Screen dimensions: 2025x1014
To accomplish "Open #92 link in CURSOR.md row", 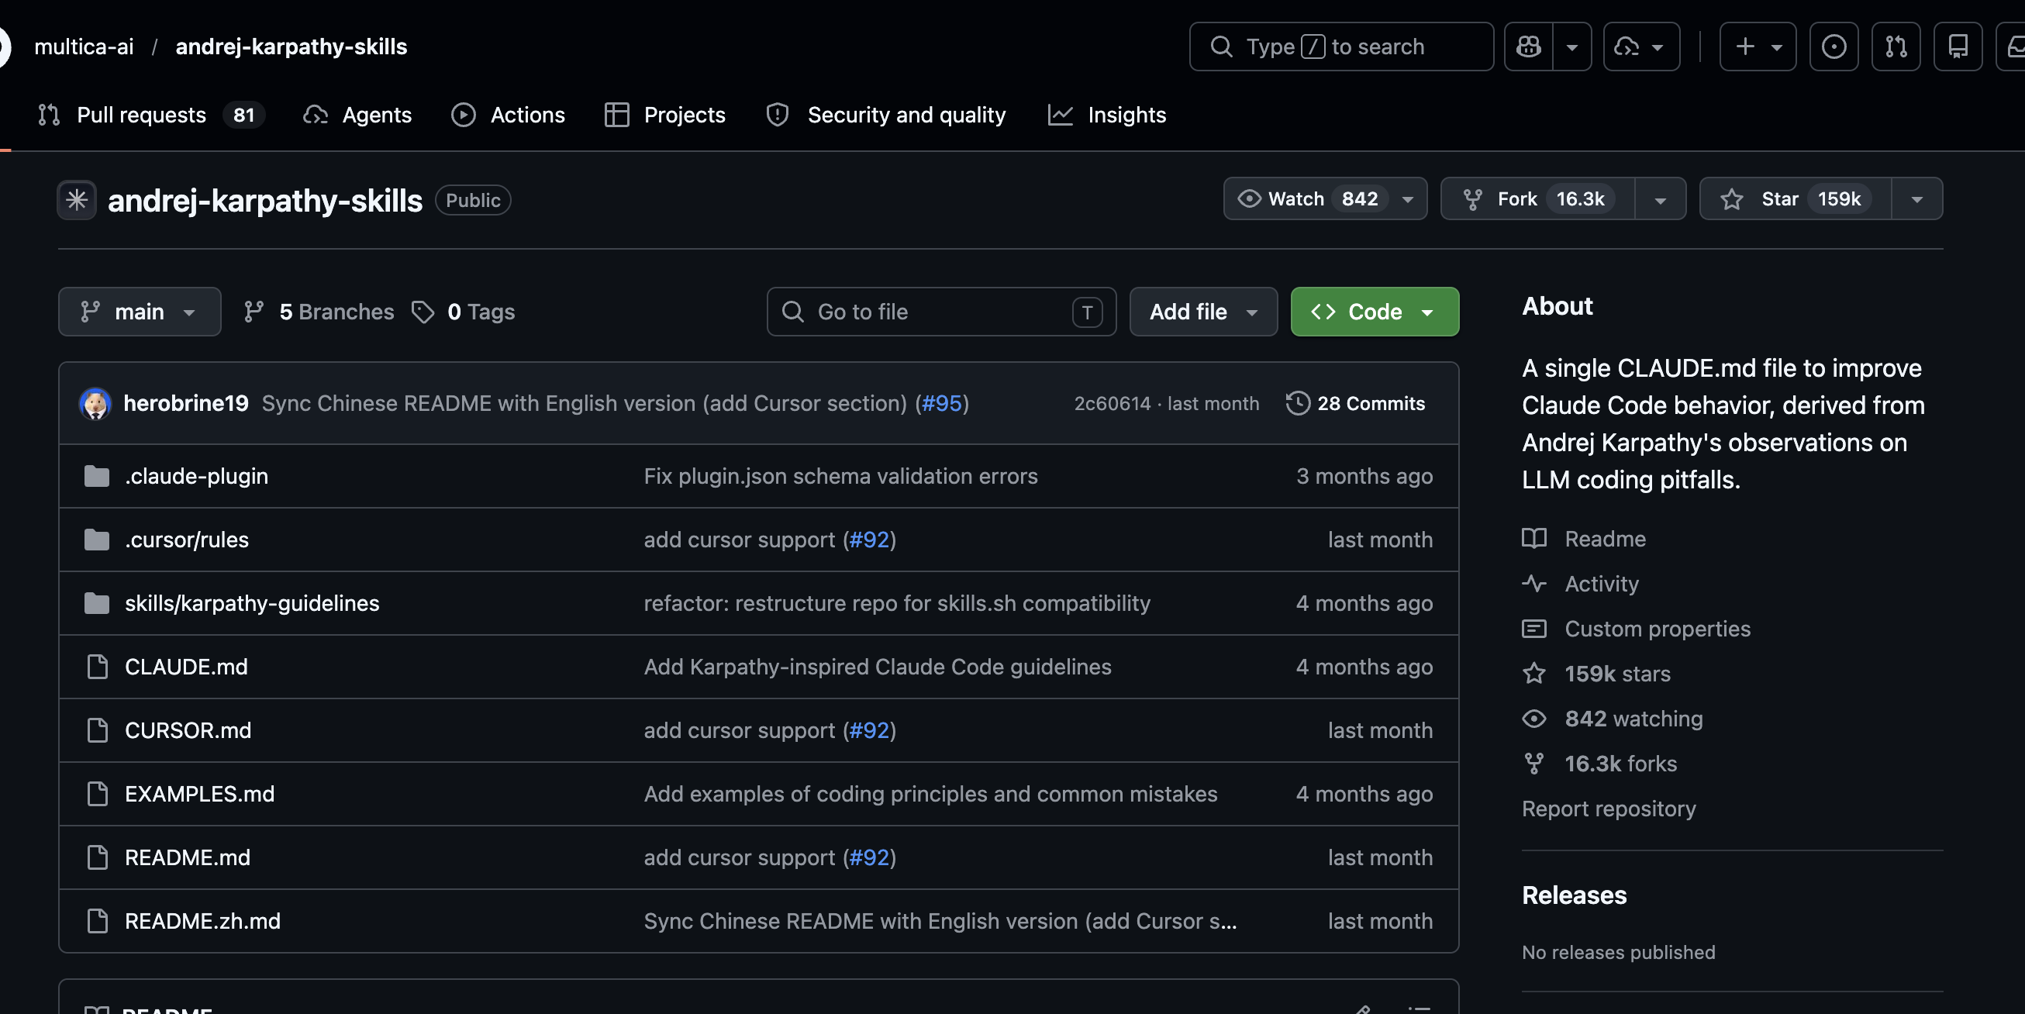I will point(869,731).
